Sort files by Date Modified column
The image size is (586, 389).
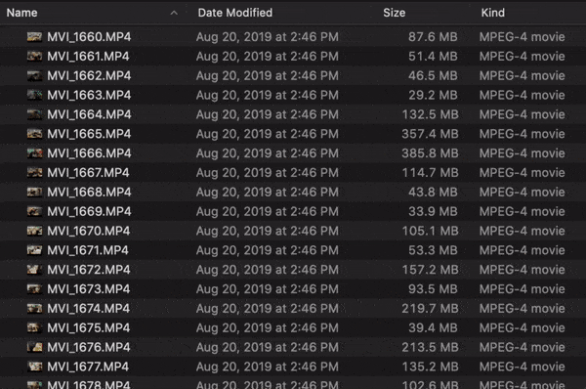(x=235, y=13)
